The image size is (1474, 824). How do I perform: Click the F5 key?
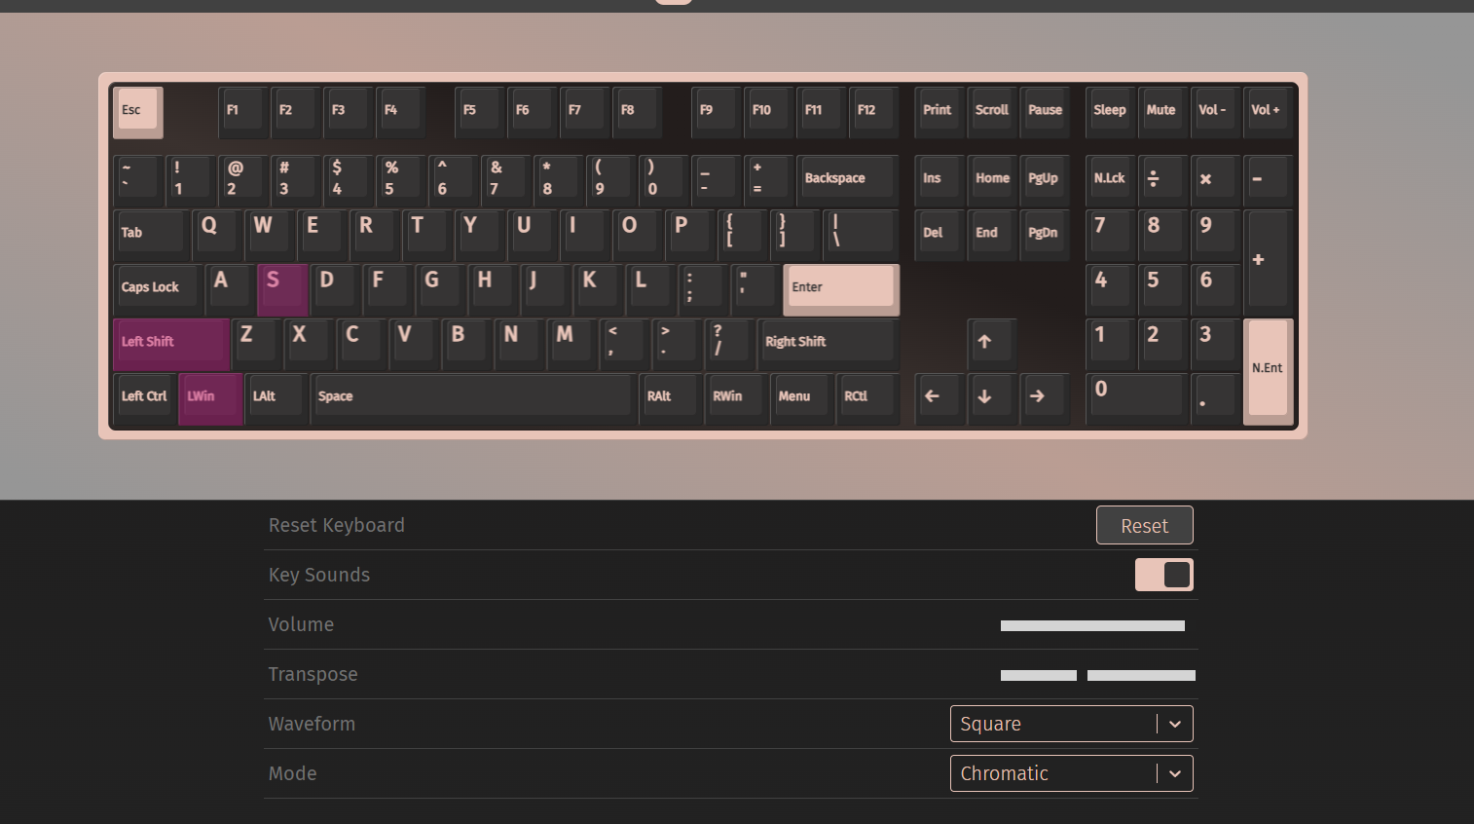(480, 112)
